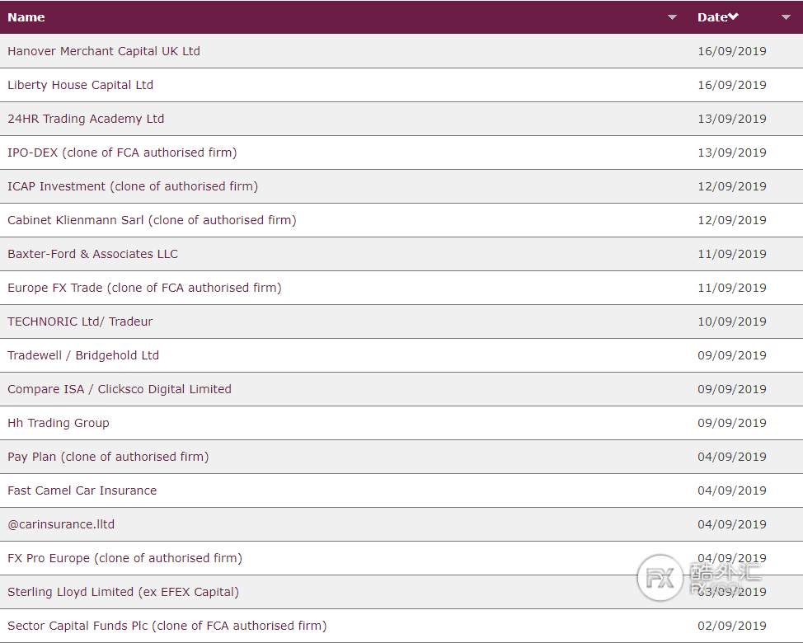Open 24HR Trading Academy Ltd entry
The image size is (803, 643).
click(x=86, y=119)
